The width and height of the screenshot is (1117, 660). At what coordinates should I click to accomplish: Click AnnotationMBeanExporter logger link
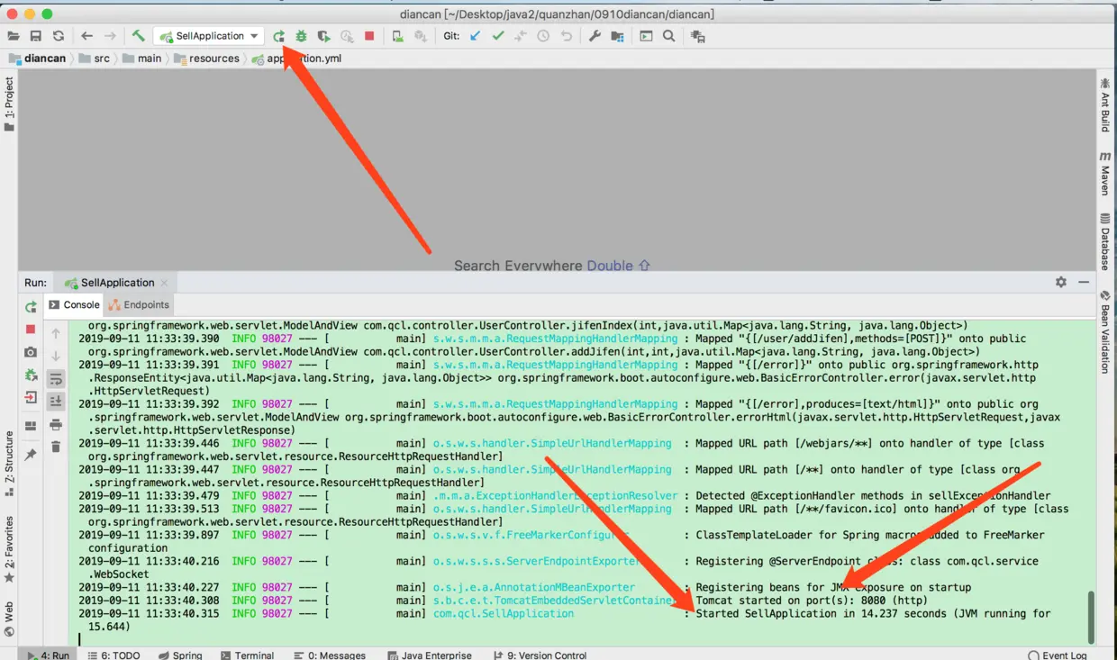coord(534,587)
